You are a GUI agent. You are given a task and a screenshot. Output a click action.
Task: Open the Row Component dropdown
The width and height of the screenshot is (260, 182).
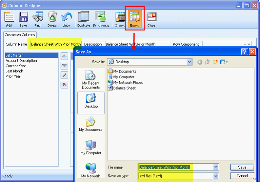(249, 44)
